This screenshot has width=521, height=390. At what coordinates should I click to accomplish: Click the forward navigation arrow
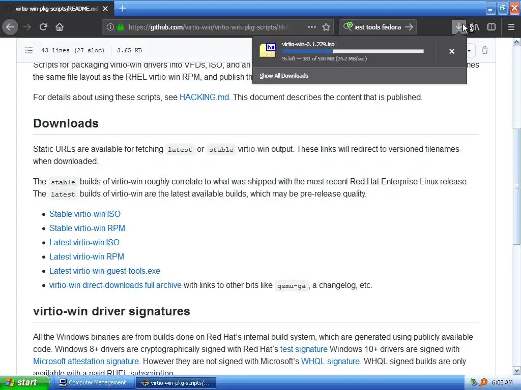27,27
